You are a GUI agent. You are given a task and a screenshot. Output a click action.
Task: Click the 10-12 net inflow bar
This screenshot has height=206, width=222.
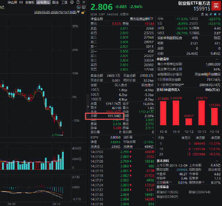tap(189, 122)
